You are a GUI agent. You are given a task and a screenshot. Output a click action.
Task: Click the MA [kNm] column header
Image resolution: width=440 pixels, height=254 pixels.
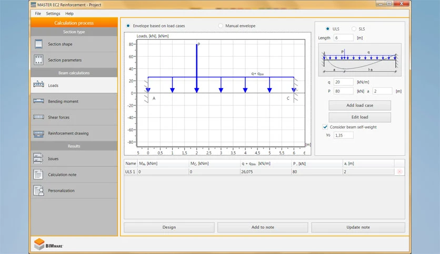(163, 163)
